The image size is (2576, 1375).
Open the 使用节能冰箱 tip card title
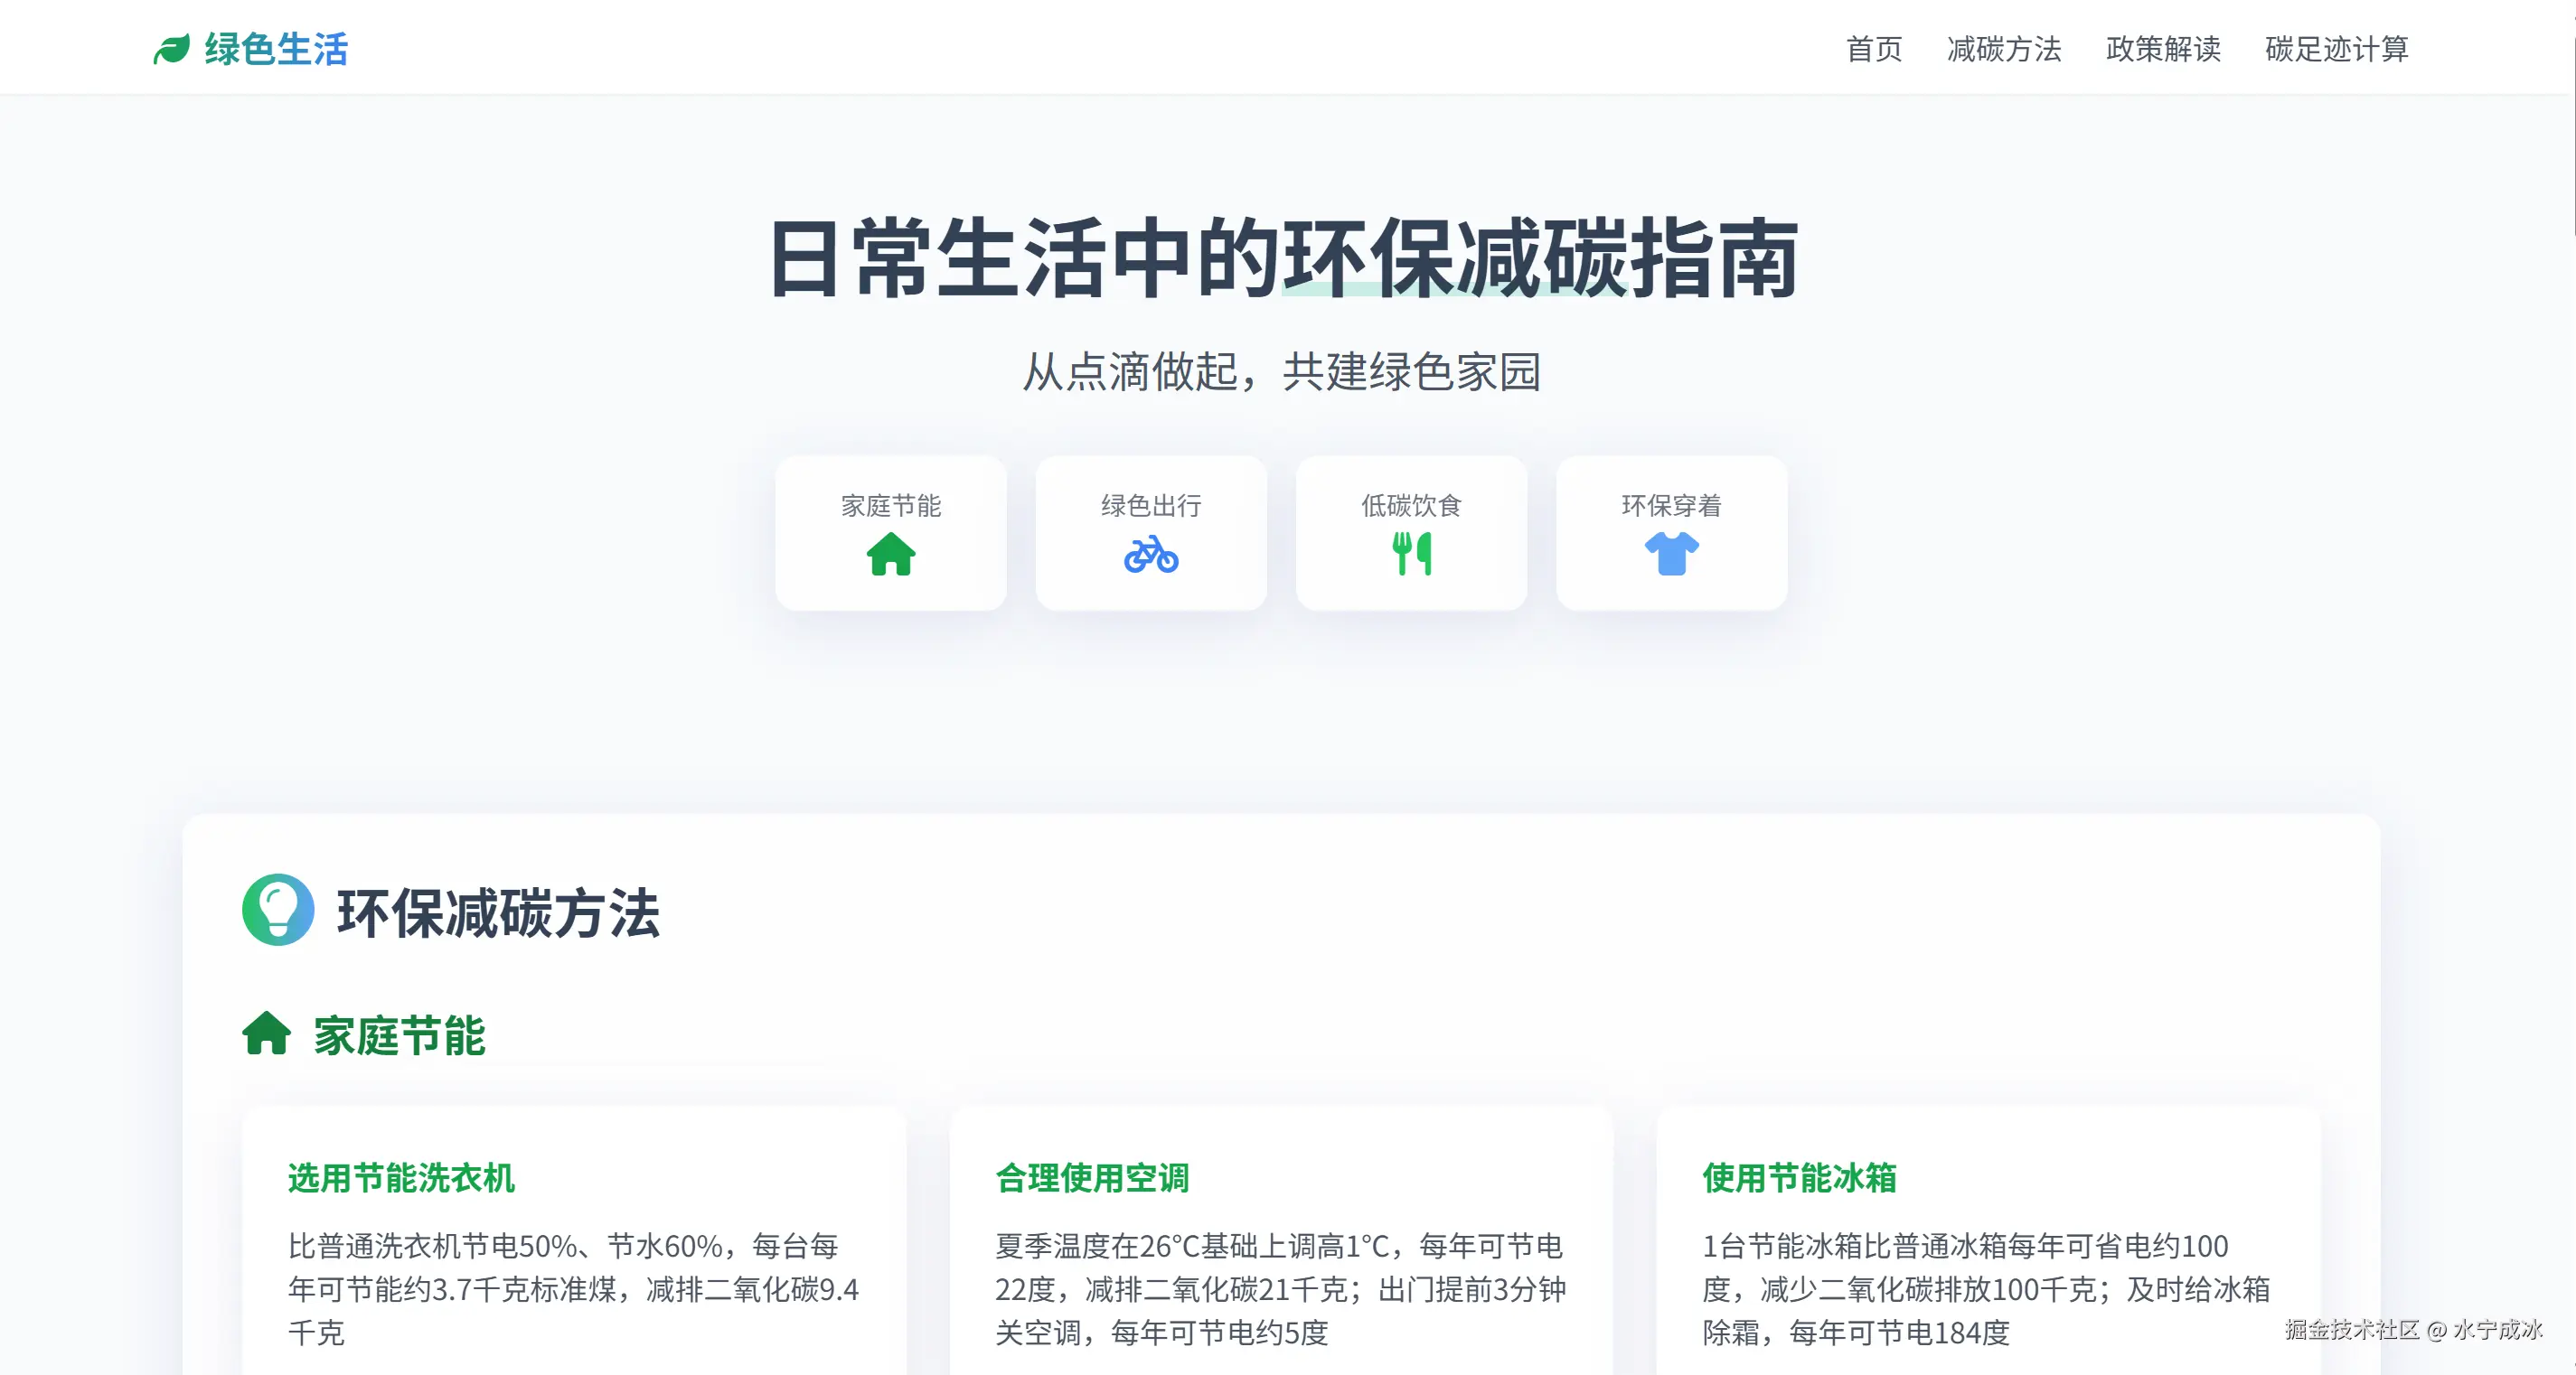coord(1799,1178)
